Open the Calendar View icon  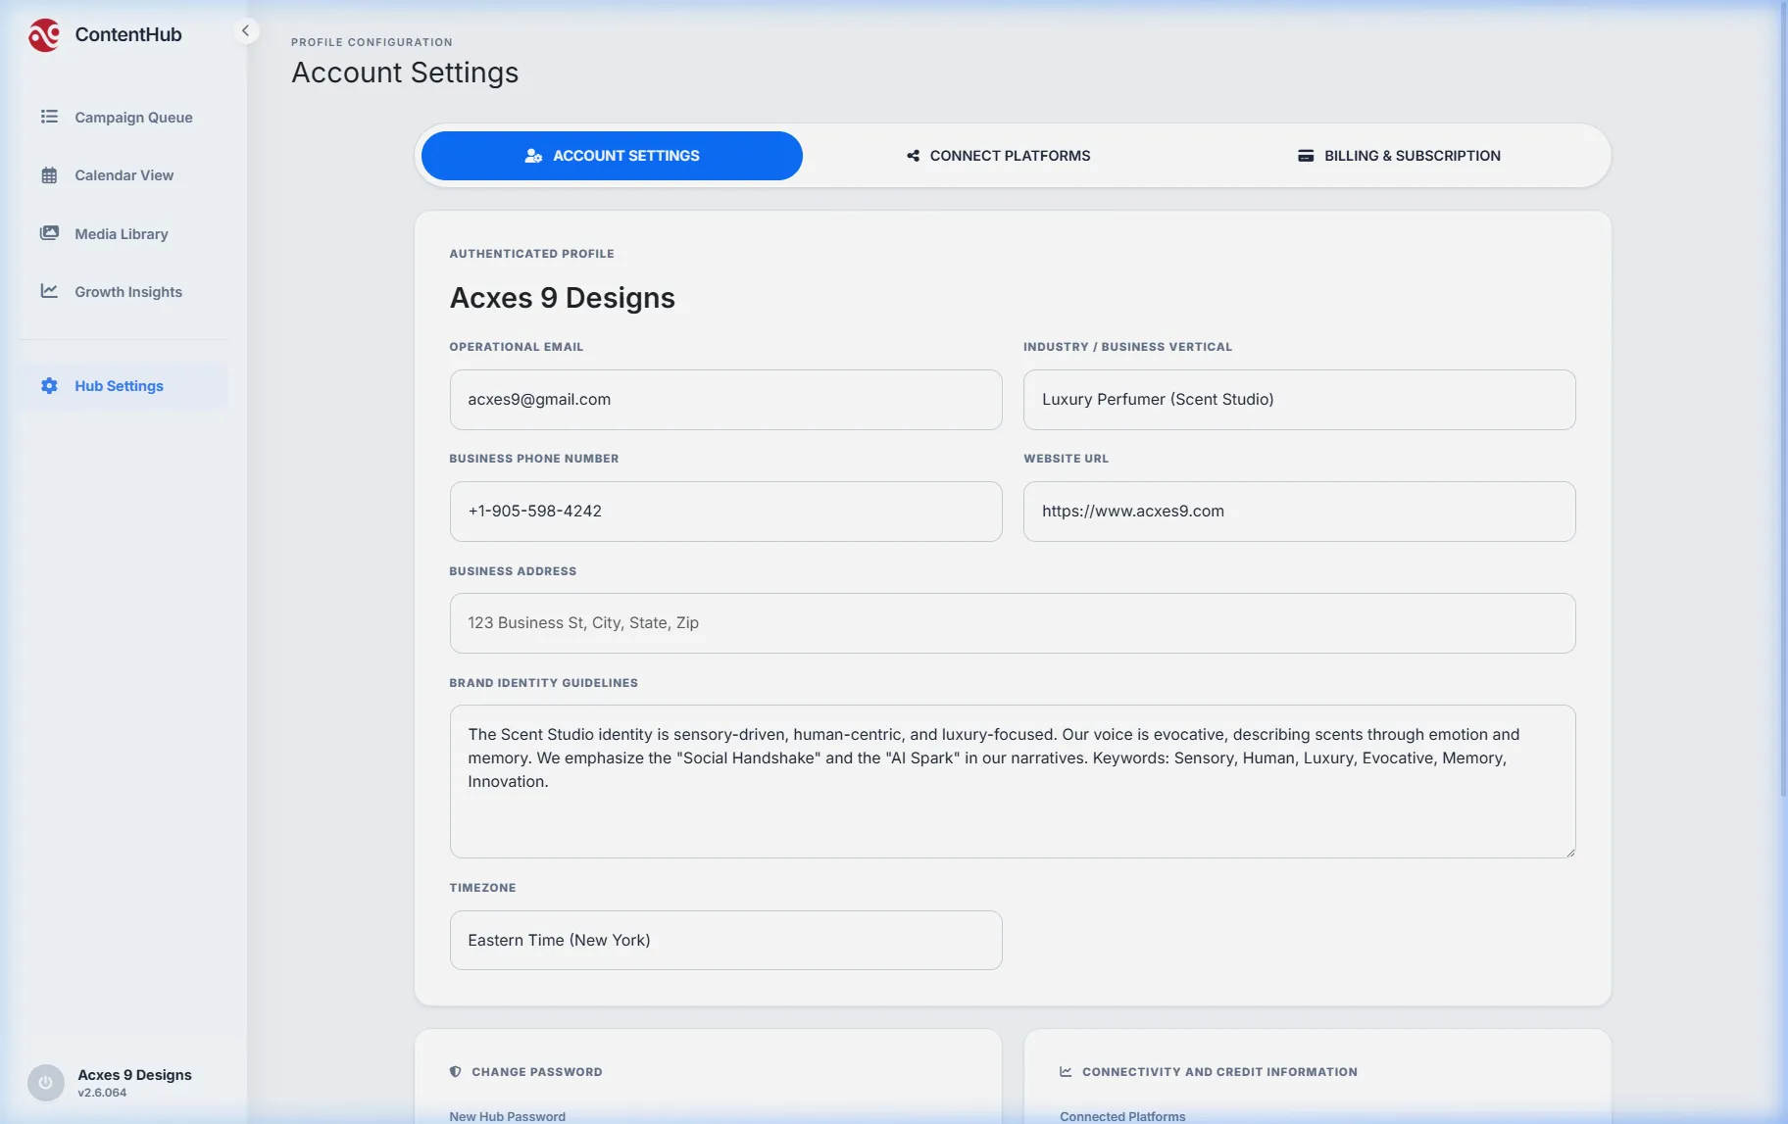[x=49, y=175]
